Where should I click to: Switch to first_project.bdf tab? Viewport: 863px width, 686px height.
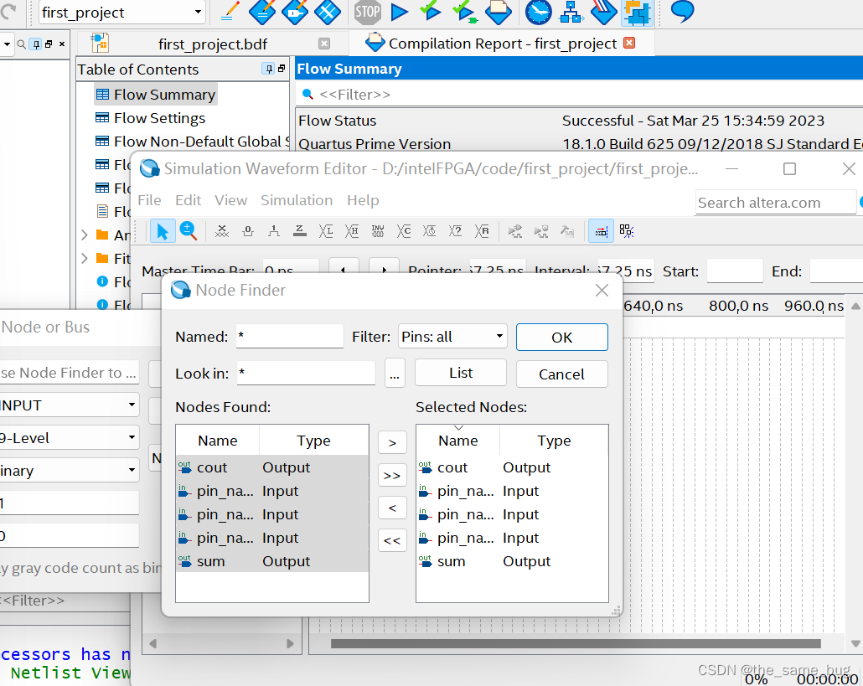click(x=212, y=44)
